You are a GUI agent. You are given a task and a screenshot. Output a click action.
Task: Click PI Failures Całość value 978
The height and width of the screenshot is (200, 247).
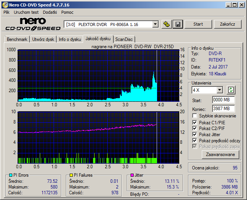pos(115,193)
